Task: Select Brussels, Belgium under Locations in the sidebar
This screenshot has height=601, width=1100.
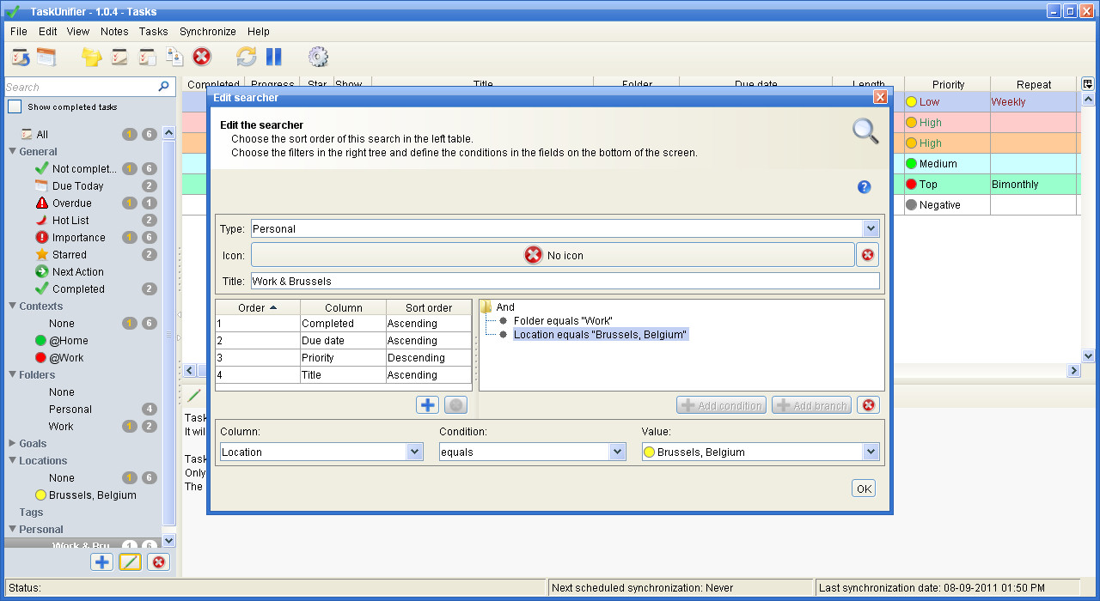Action: coord(92,495)
